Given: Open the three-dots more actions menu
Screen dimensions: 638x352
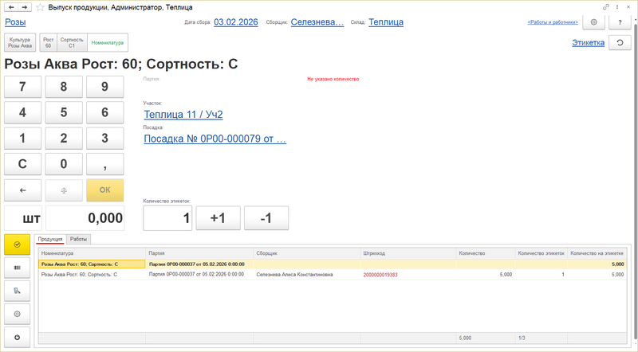Looking at the screenshot, I should click(617, 7).
